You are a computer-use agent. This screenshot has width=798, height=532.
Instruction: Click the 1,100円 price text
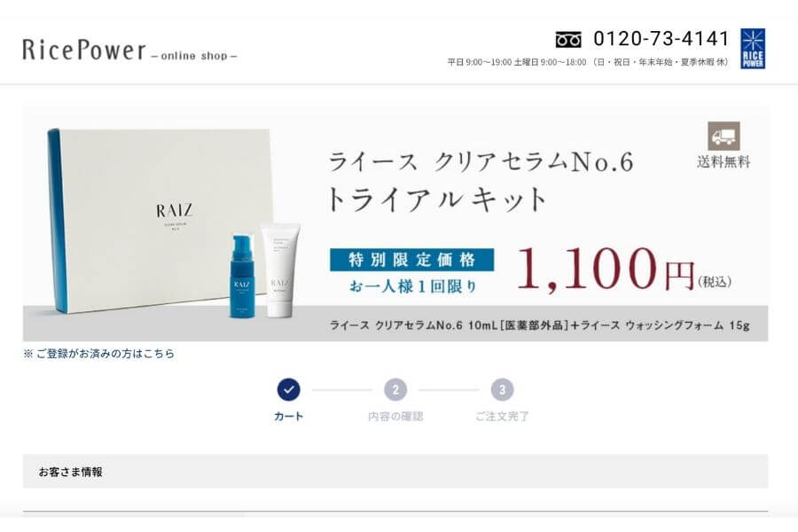[x=606, y=270]
